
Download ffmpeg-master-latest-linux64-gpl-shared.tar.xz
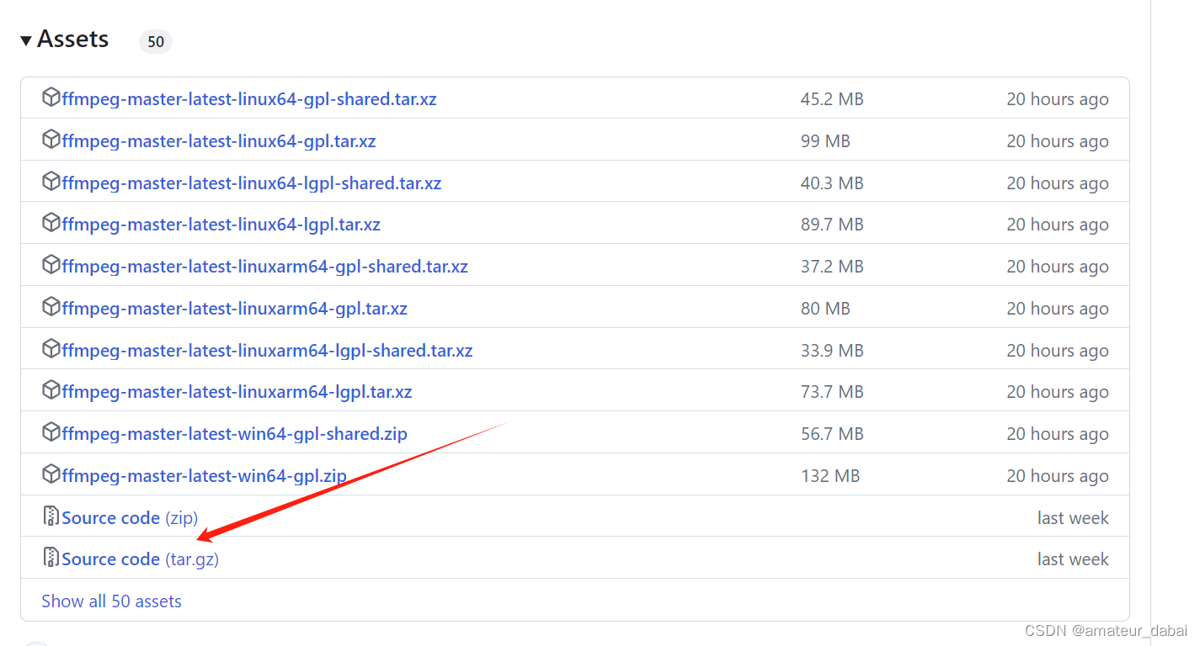[249, 99]
